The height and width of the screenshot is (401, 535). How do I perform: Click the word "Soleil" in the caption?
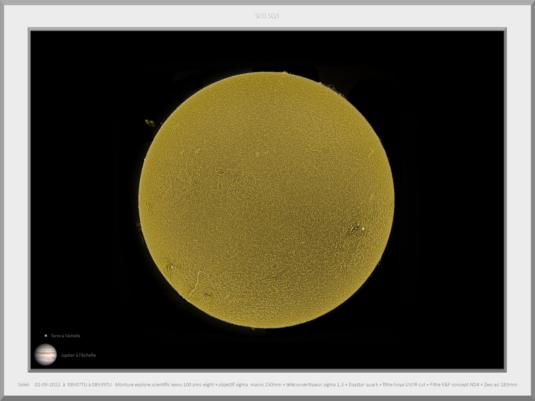[x=24, y=385]
